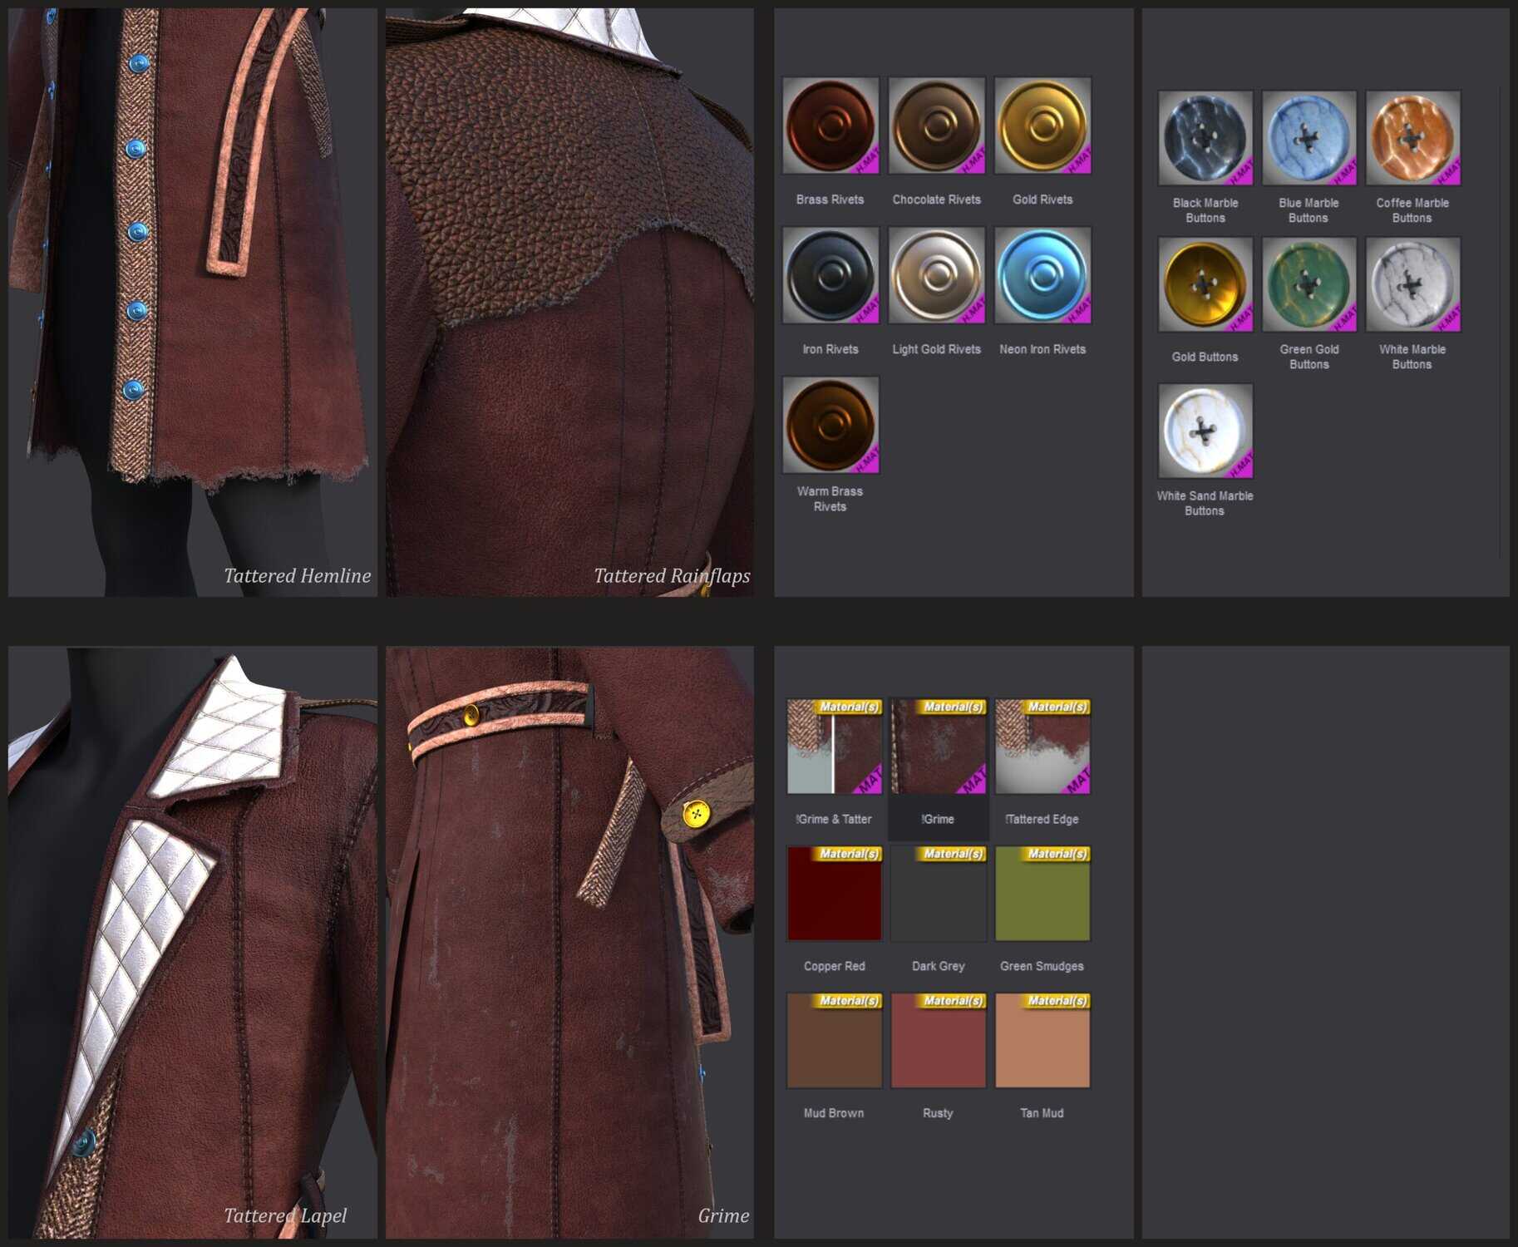Click the Tattered Hemline preview image

tap(192, 302)
